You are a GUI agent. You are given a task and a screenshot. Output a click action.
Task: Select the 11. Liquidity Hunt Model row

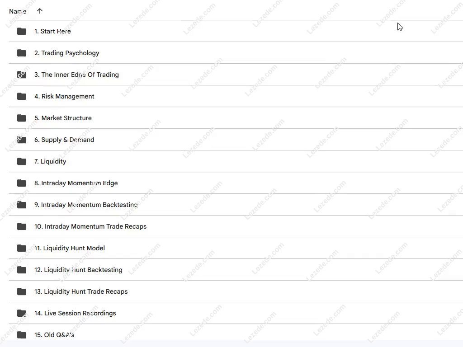(x=70, y=248)
